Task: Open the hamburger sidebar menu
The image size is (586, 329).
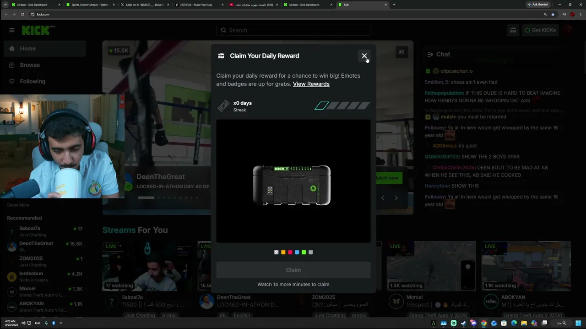Action: 12,30
